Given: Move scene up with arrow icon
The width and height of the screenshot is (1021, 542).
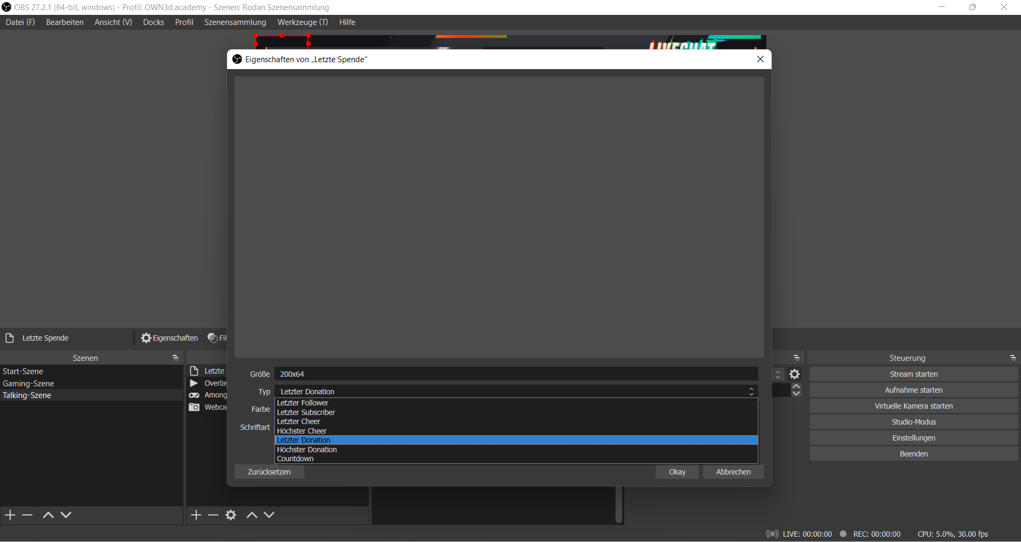Looking at the screenshot, I should 48,515.
